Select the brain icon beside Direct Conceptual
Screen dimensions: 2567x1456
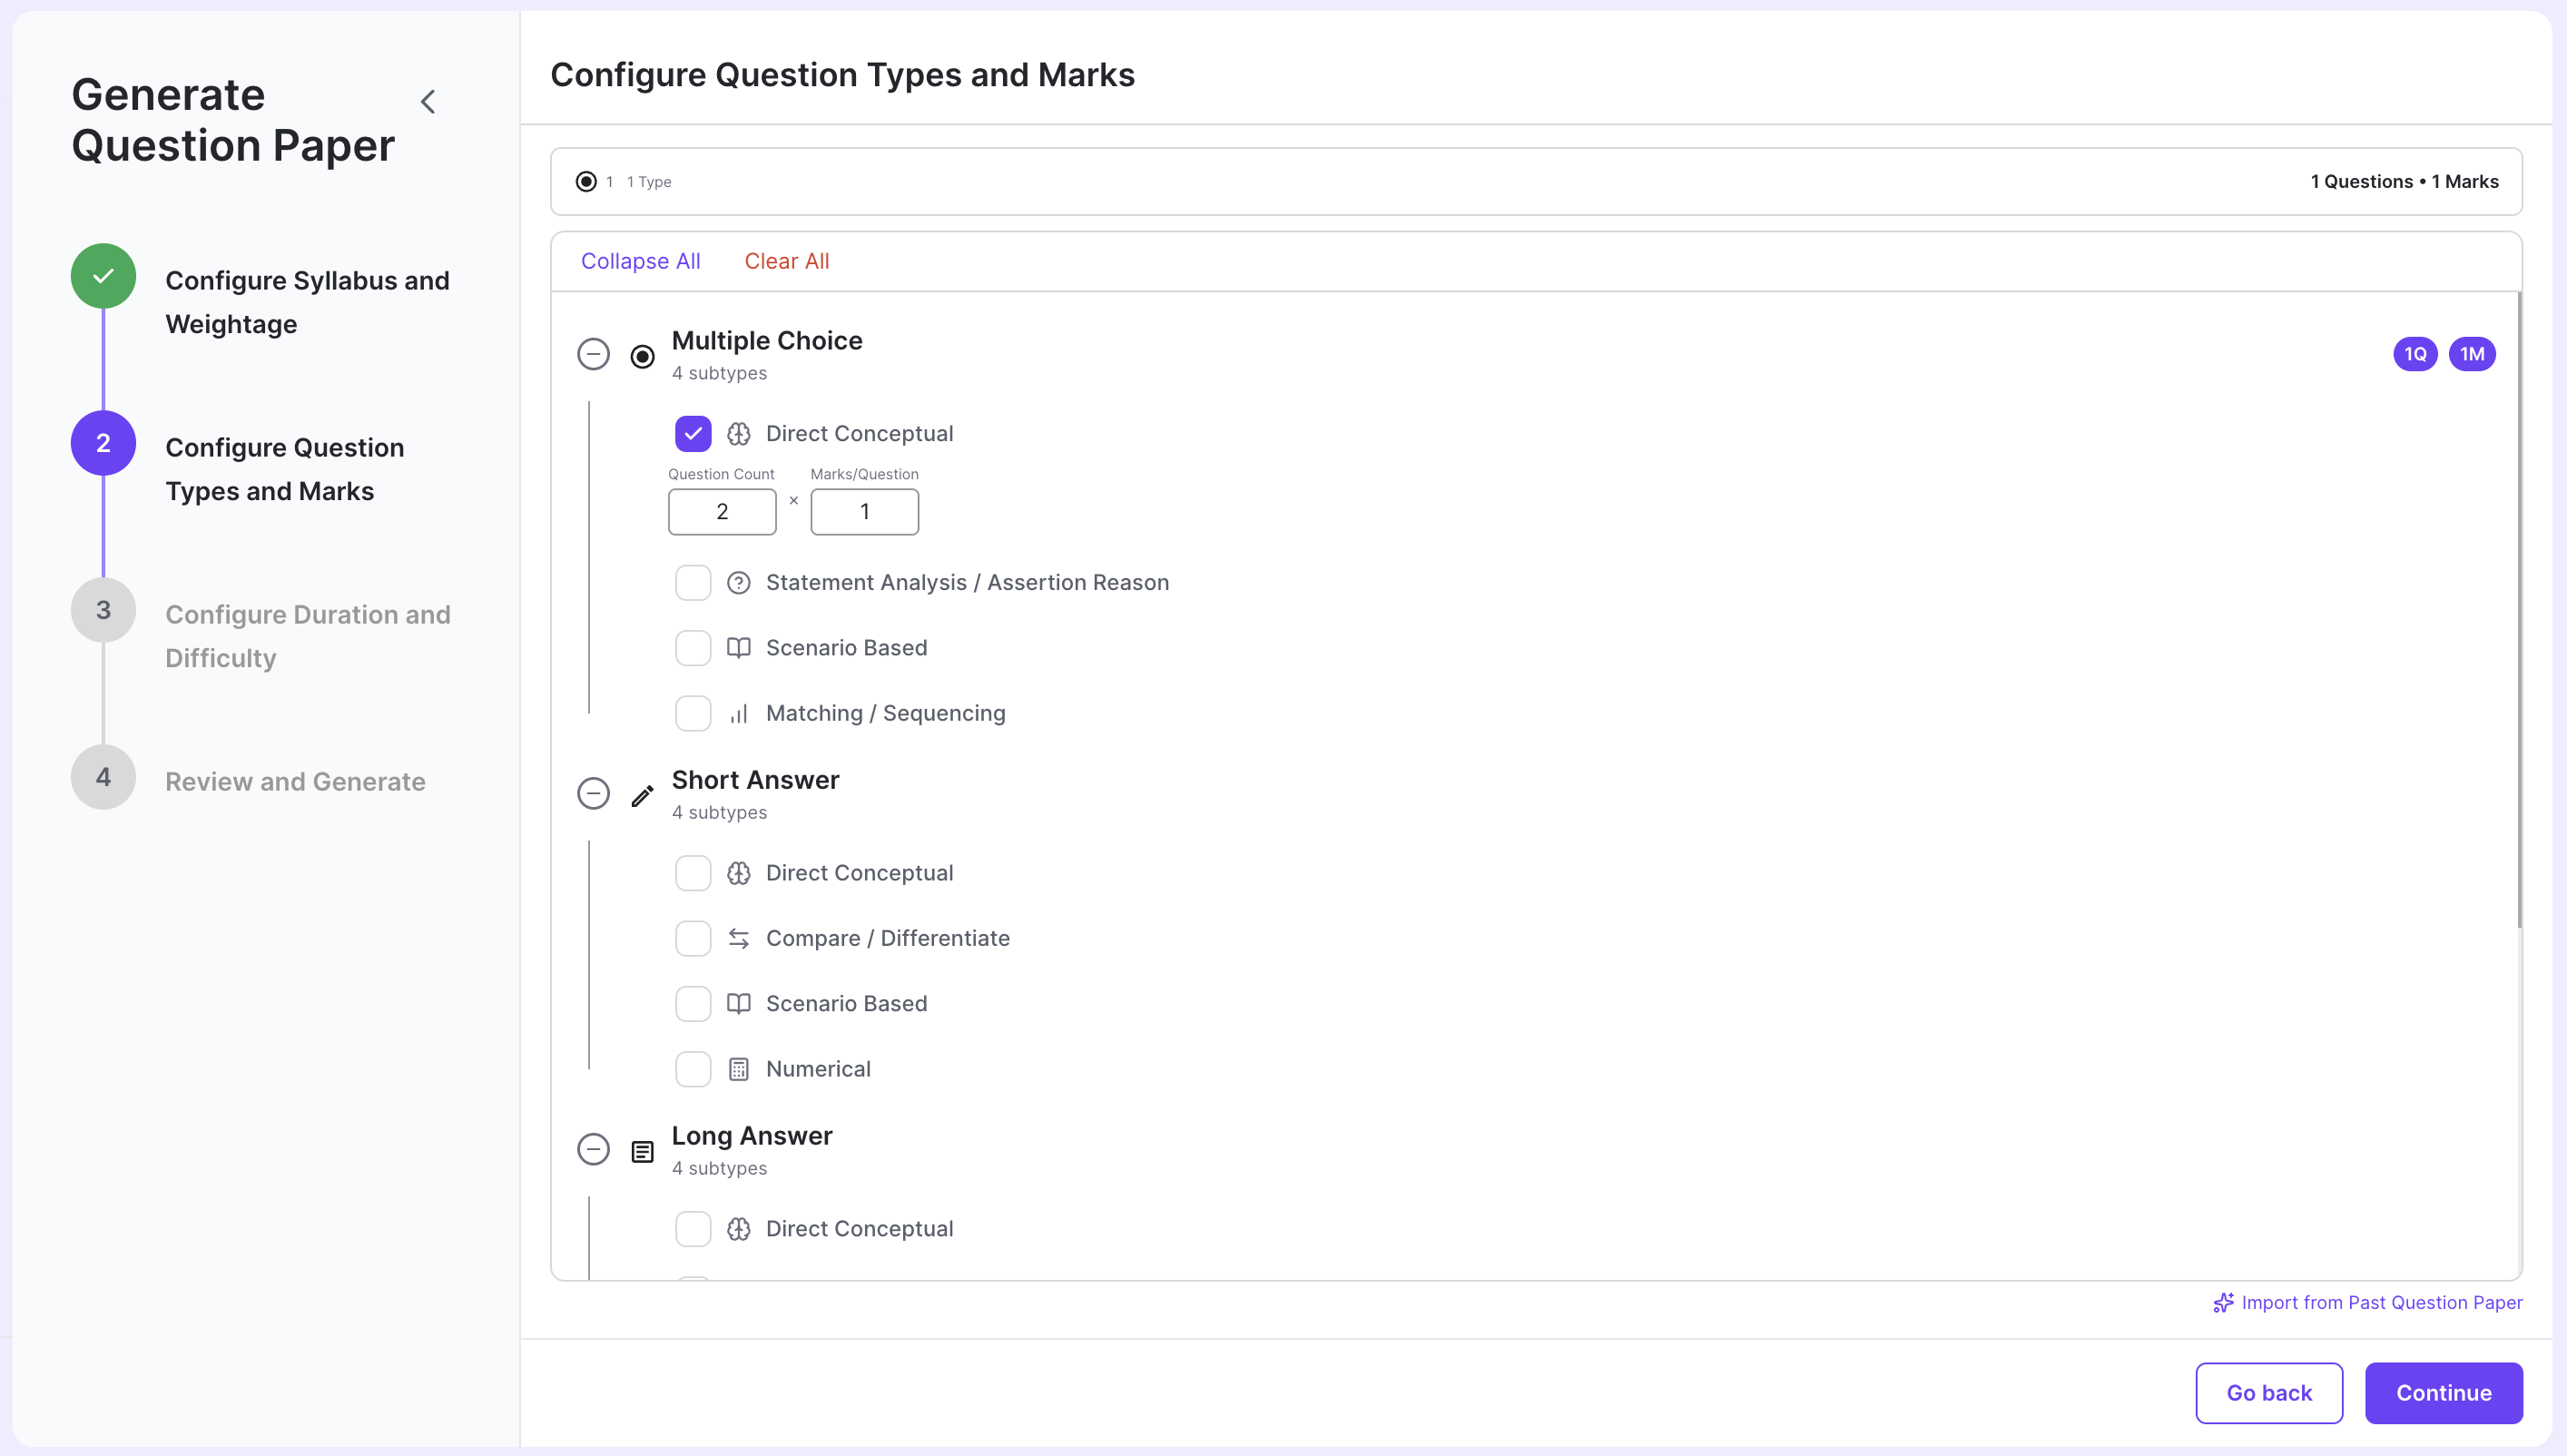coord(739,434)
